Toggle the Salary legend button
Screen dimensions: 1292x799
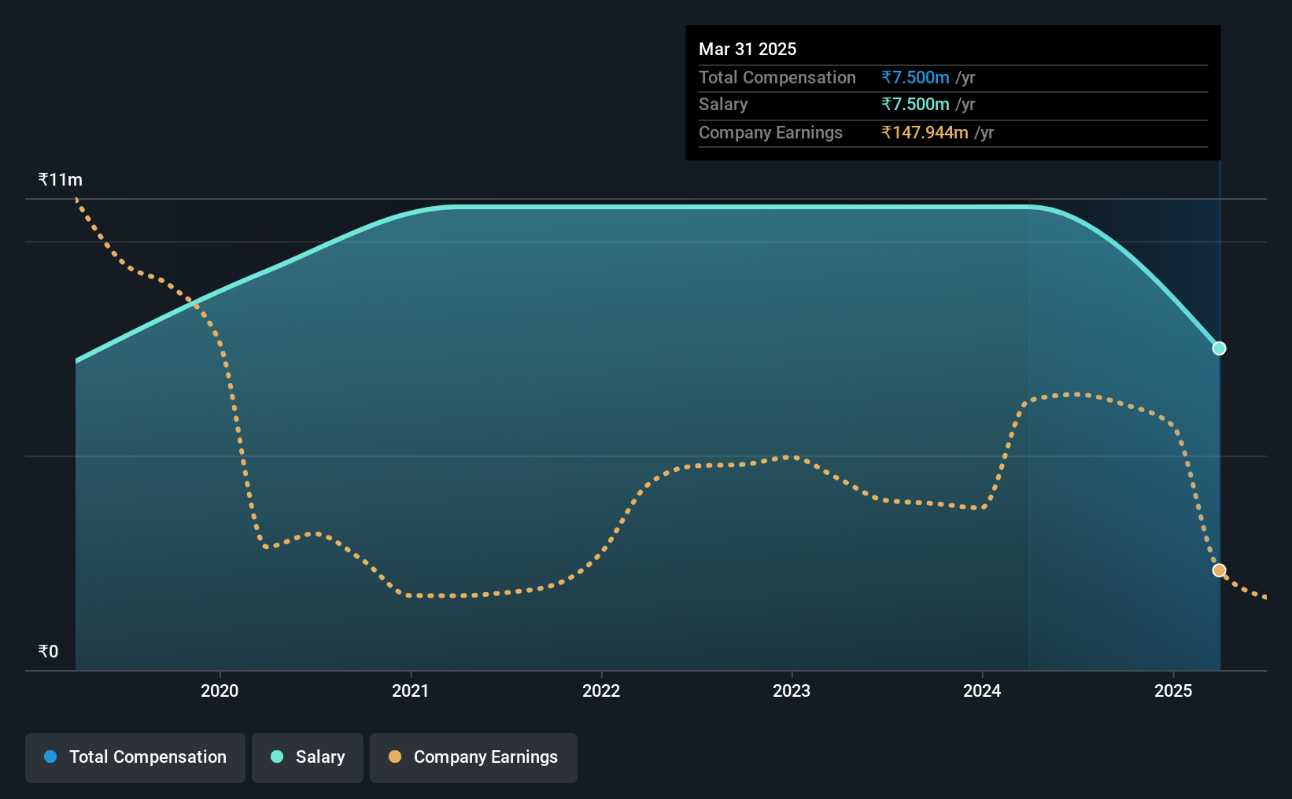[308, 757]
